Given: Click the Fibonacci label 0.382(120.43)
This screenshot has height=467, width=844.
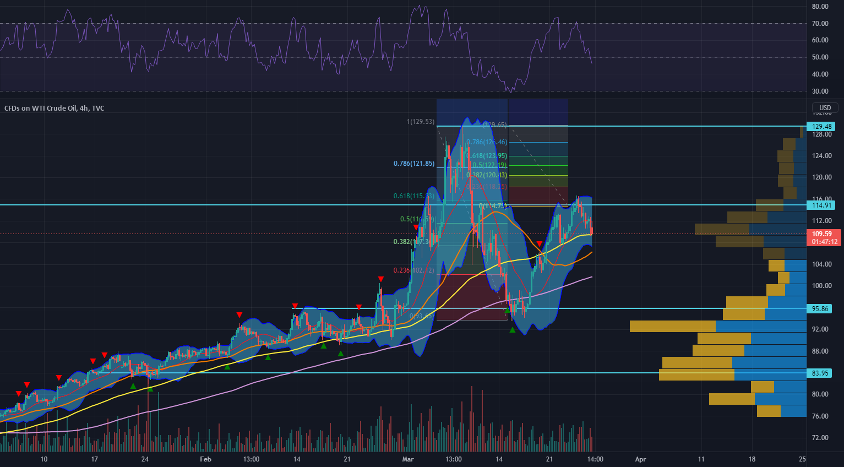Looking at the screenshot, I should (x=487, y=175).
